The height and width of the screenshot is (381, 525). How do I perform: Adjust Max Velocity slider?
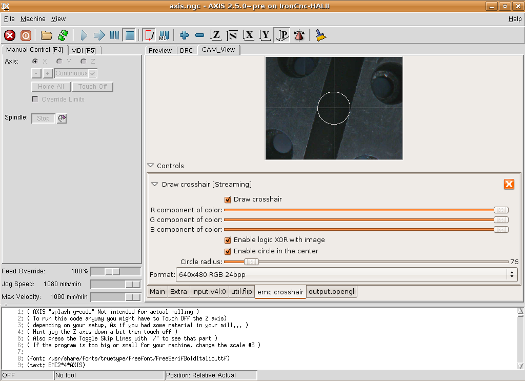116,297
